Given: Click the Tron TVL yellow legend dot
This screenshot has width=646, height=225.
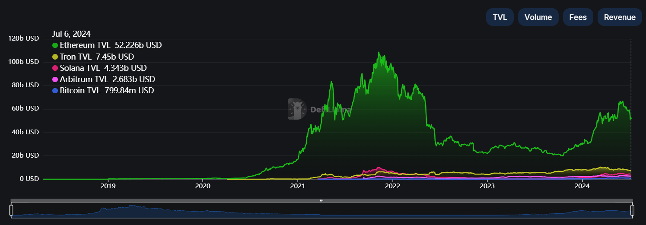Looking at the screenshot, I should coord(55,57).
